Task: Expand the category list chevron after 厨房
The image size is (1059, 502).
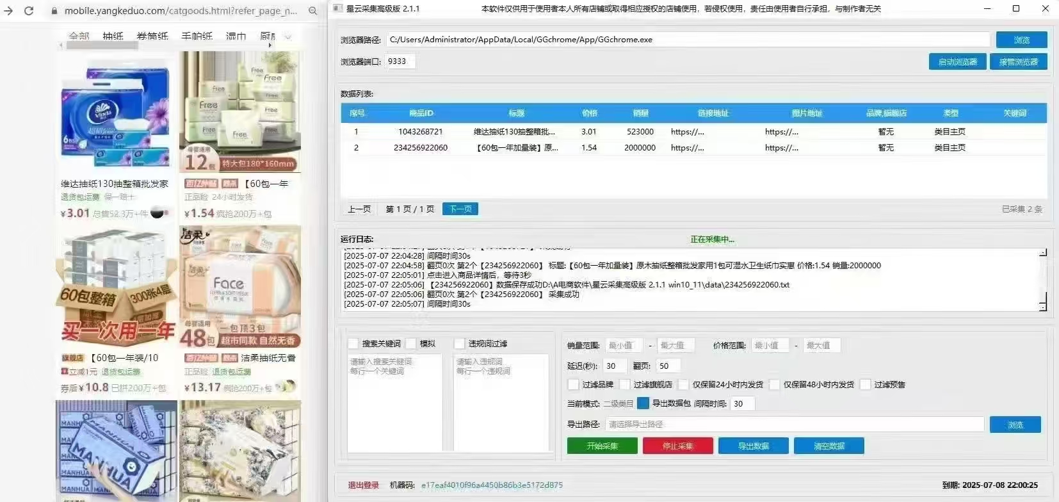Action: click(288, 36)
